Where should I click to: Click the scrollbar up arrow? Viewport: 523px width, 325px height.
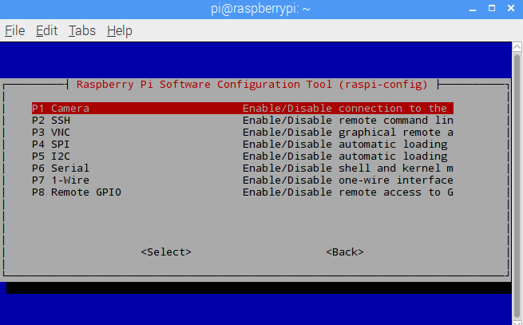517,47
